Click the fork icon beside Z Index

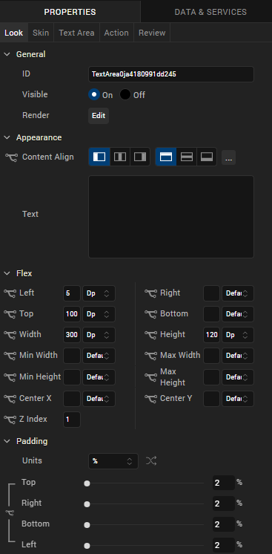click(x=10, y=420)
